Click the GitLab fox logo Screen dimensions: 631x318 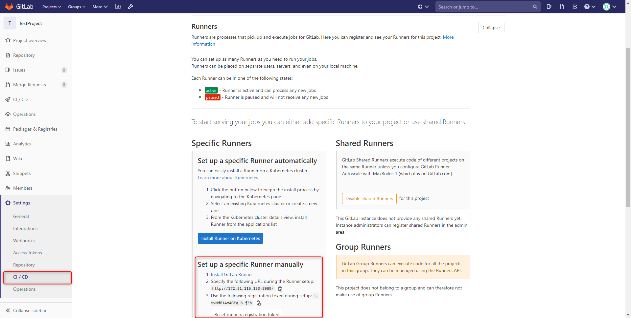[9, 7]
